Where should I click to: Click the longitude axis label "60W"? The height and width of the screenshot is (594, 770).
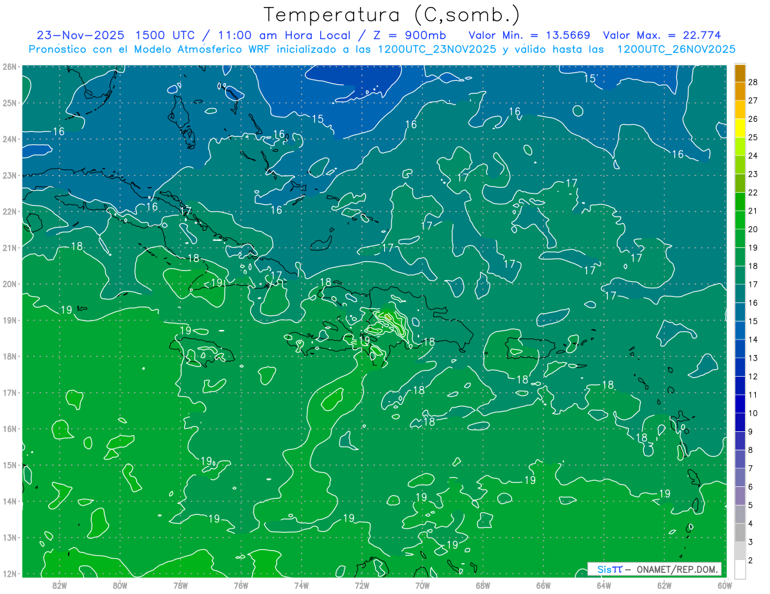point(724,586)
